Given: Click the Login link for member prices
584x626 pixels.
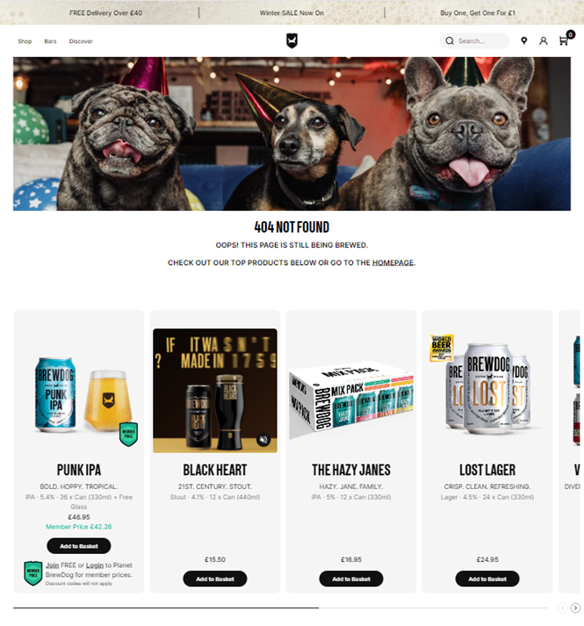Looking at the screenshot, I should pyautogui.click(x=95, y=565).
